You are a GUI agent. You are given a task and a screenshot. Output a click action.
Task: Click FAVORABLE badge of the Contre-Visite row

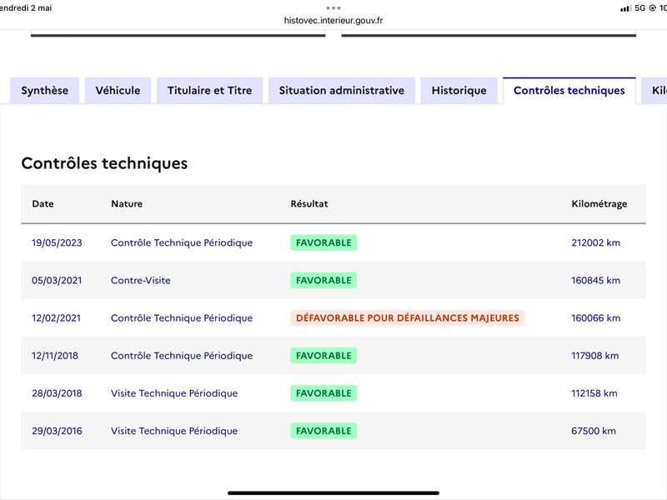[323, 281]
